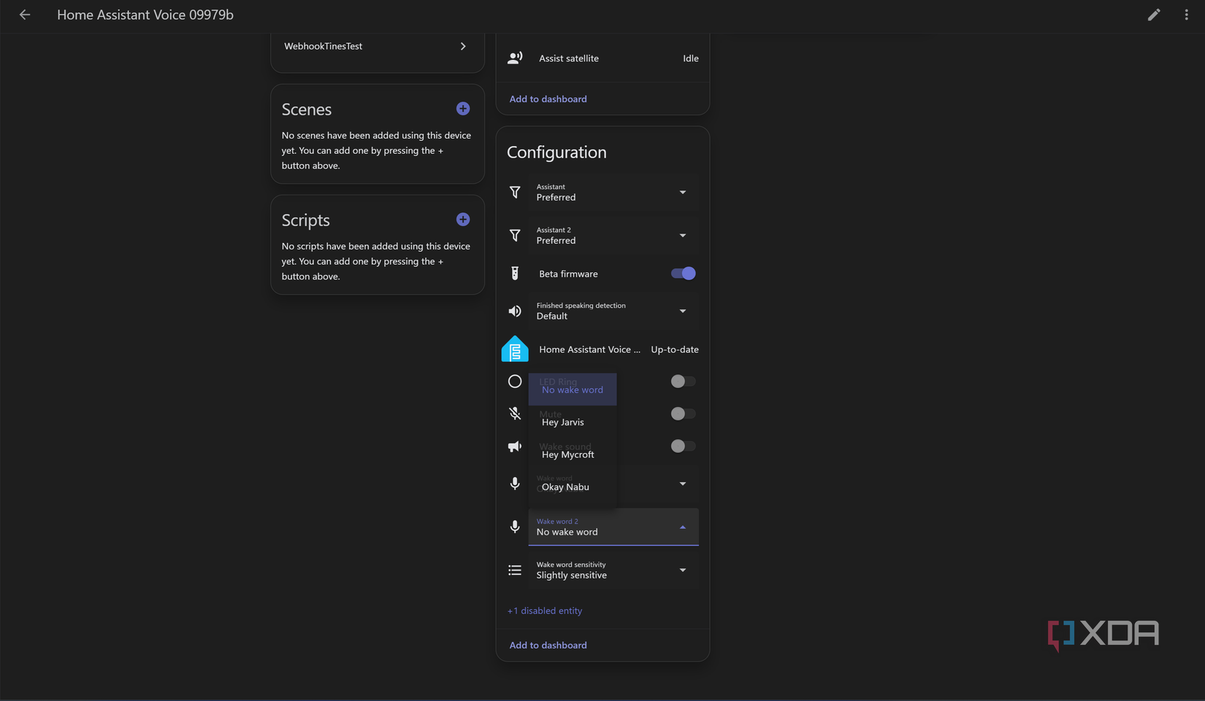The height and width of the screenshot is (701, 1205).
Task: Open the three-dot overflow menu
Action: tap(1186, 15)
